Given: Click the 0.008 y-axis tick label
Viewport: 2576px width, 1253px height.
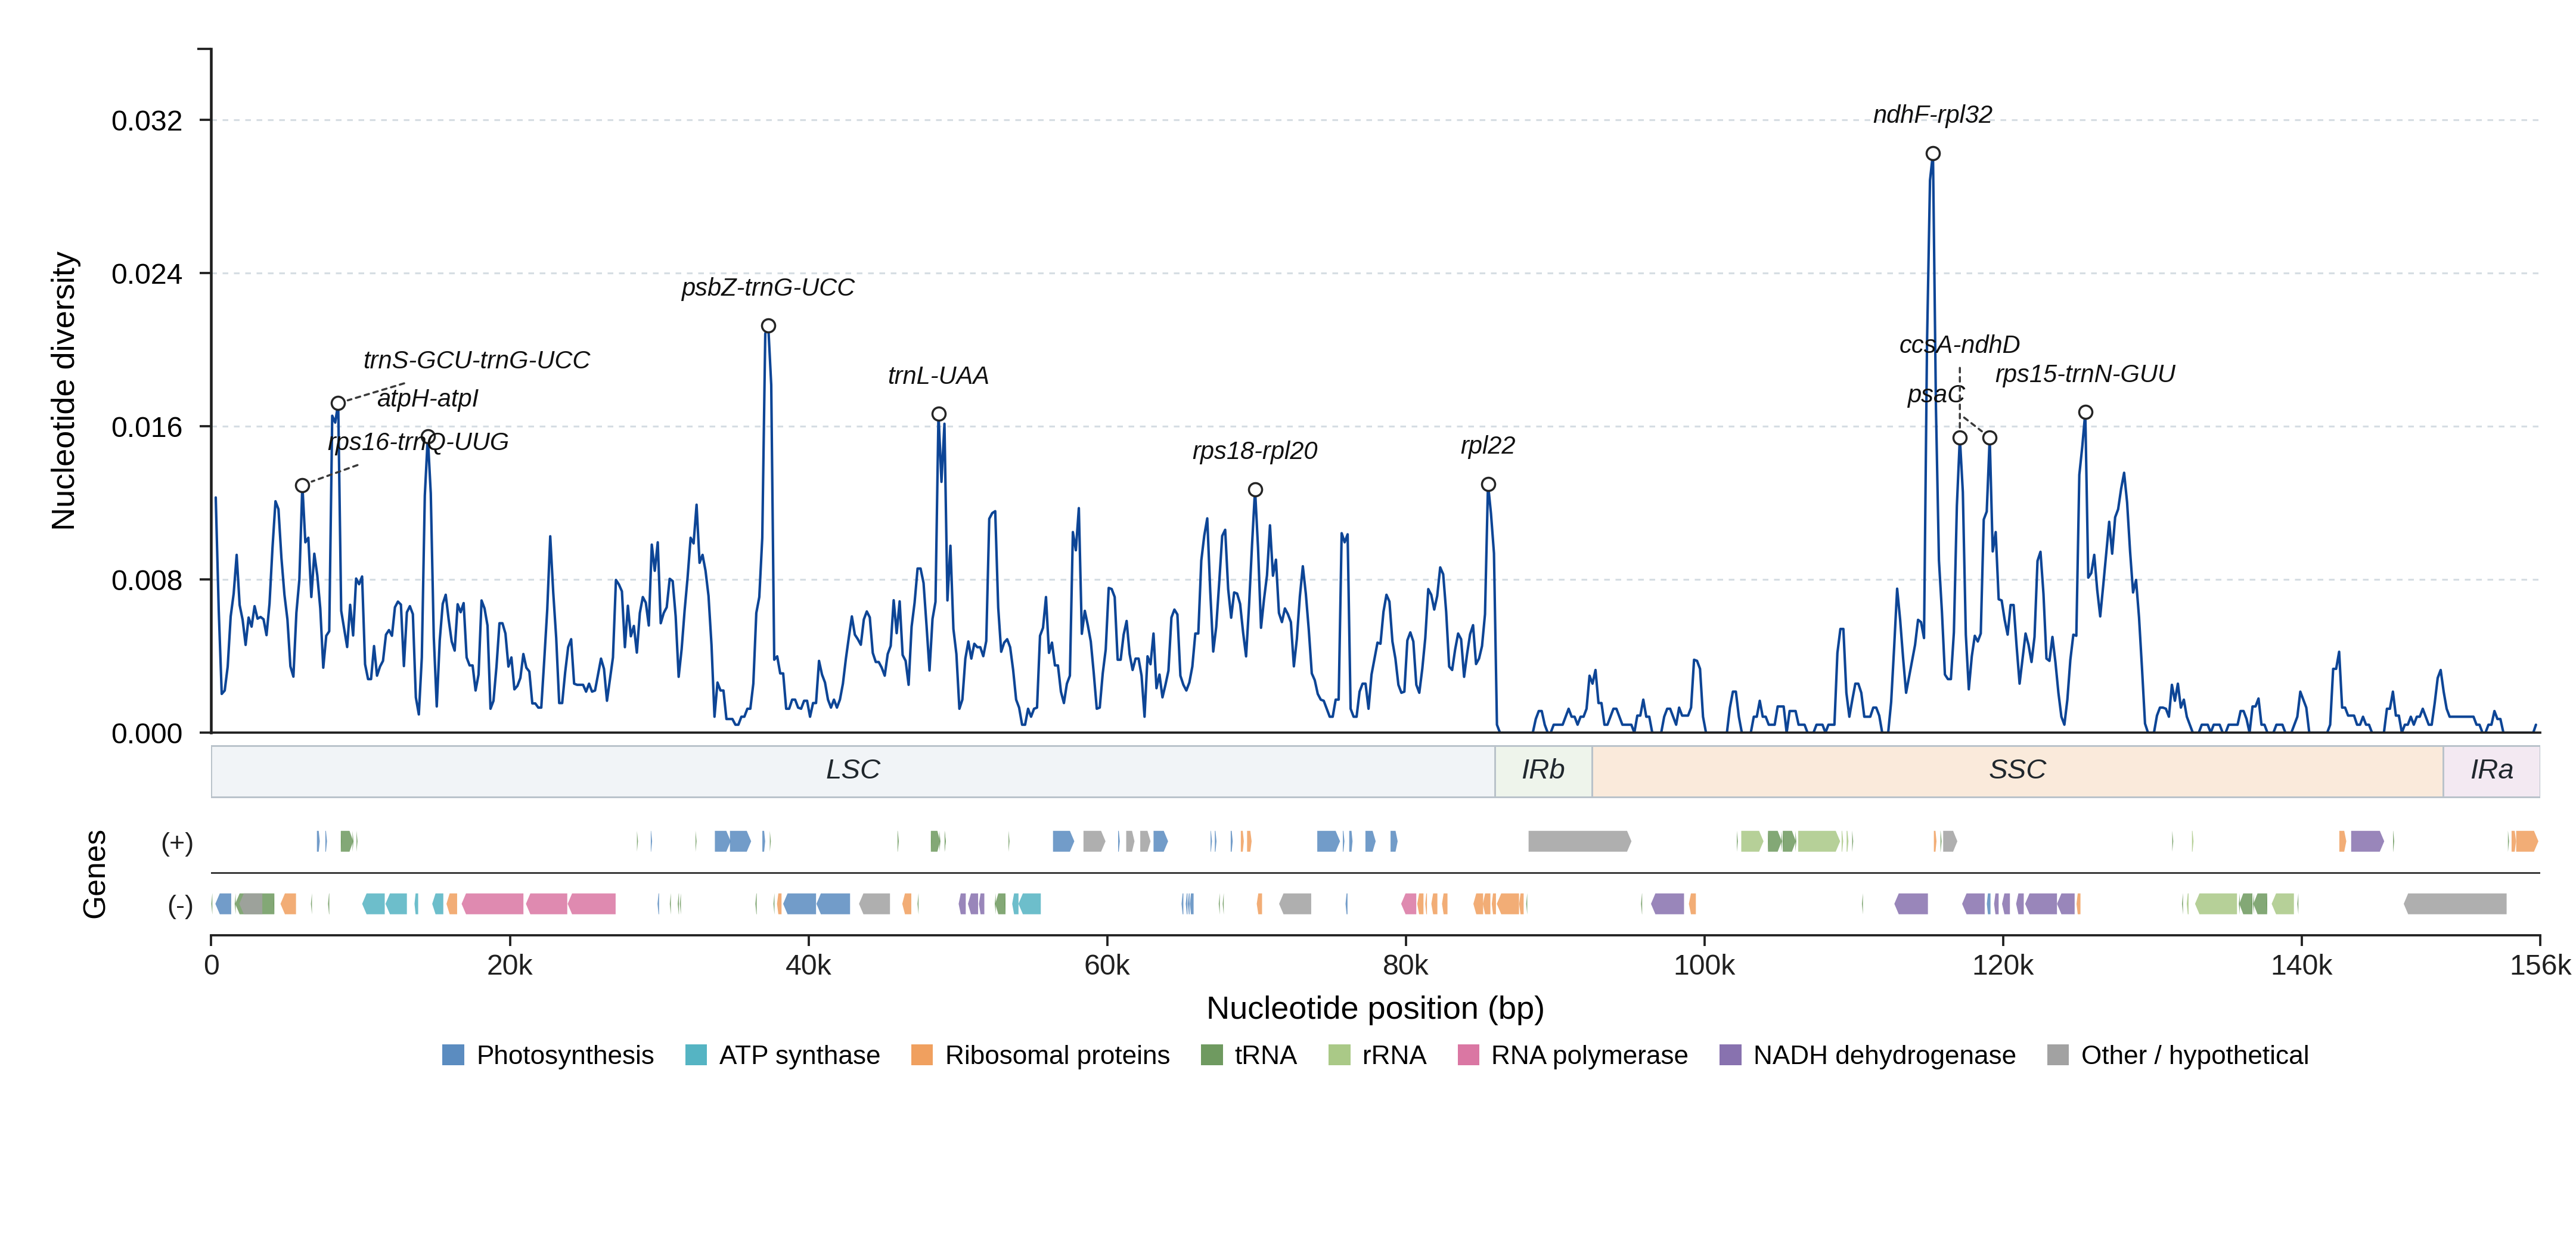Looking at the screenshot, I should coord(147,580).
